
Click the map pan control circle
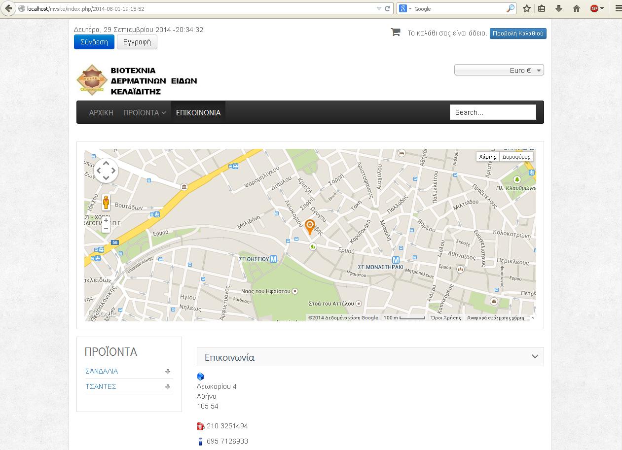106,171
